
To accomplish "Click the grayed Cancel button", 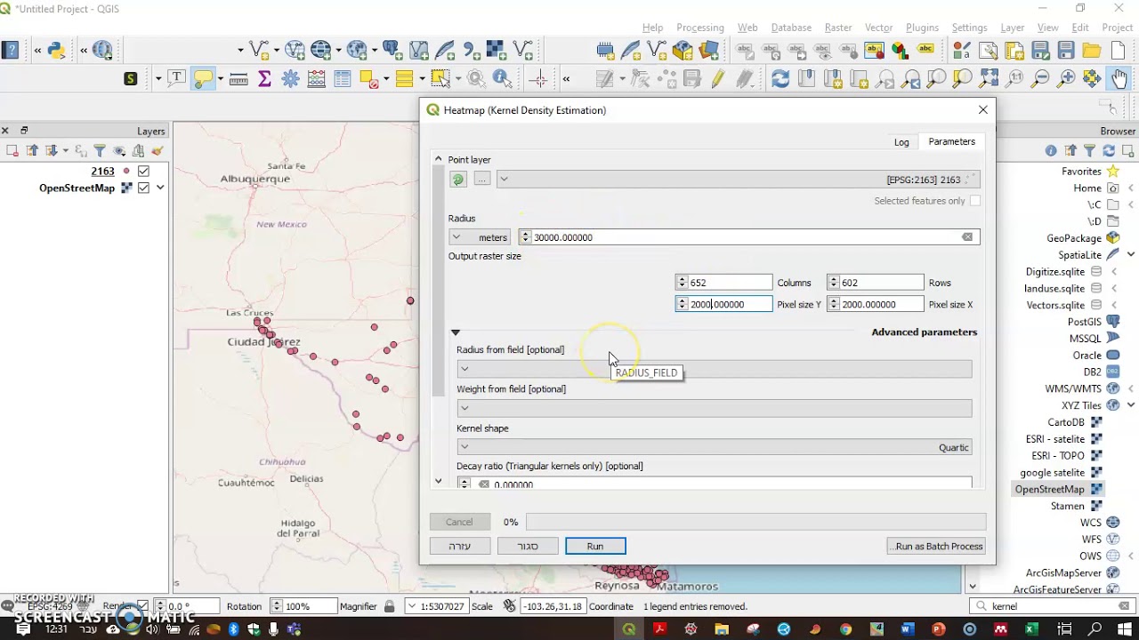I will pyautogui.click(x=459, y=522).
